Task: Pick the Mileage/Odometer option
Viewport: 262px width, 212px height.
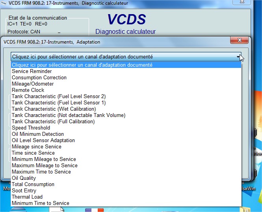Action: (x=33, y=84)
